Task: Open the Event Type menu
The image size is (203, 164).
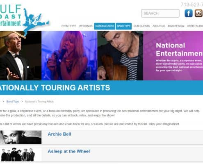Action: pyautogui.click(x=69, y=26)
